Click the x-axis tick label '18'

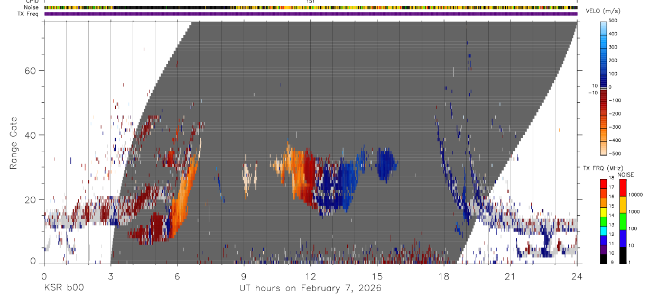pyautogui.click(x=444, y=276)
